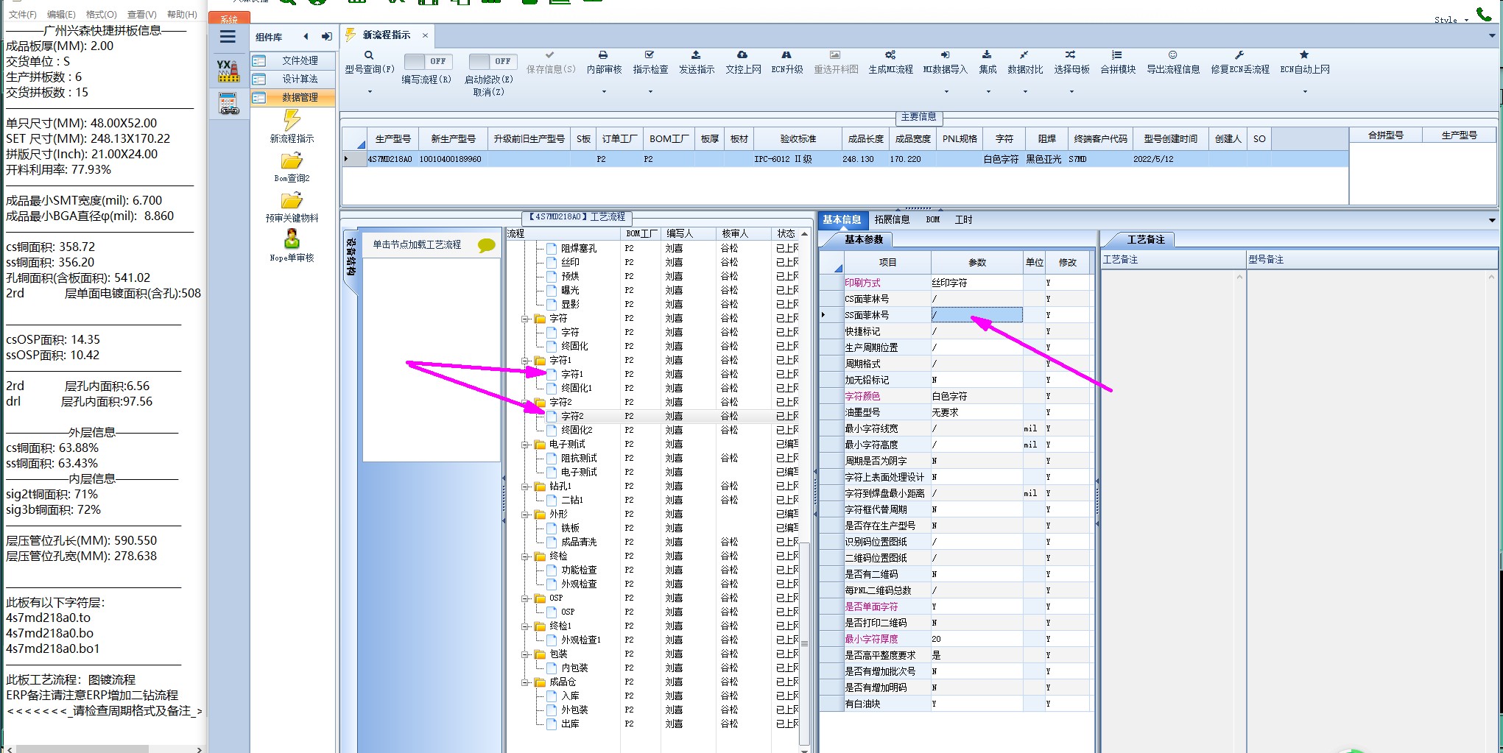Screen dimensions: 1503x753
Task: Collapse the 字符1 folder node
Action: click(526, 361)
